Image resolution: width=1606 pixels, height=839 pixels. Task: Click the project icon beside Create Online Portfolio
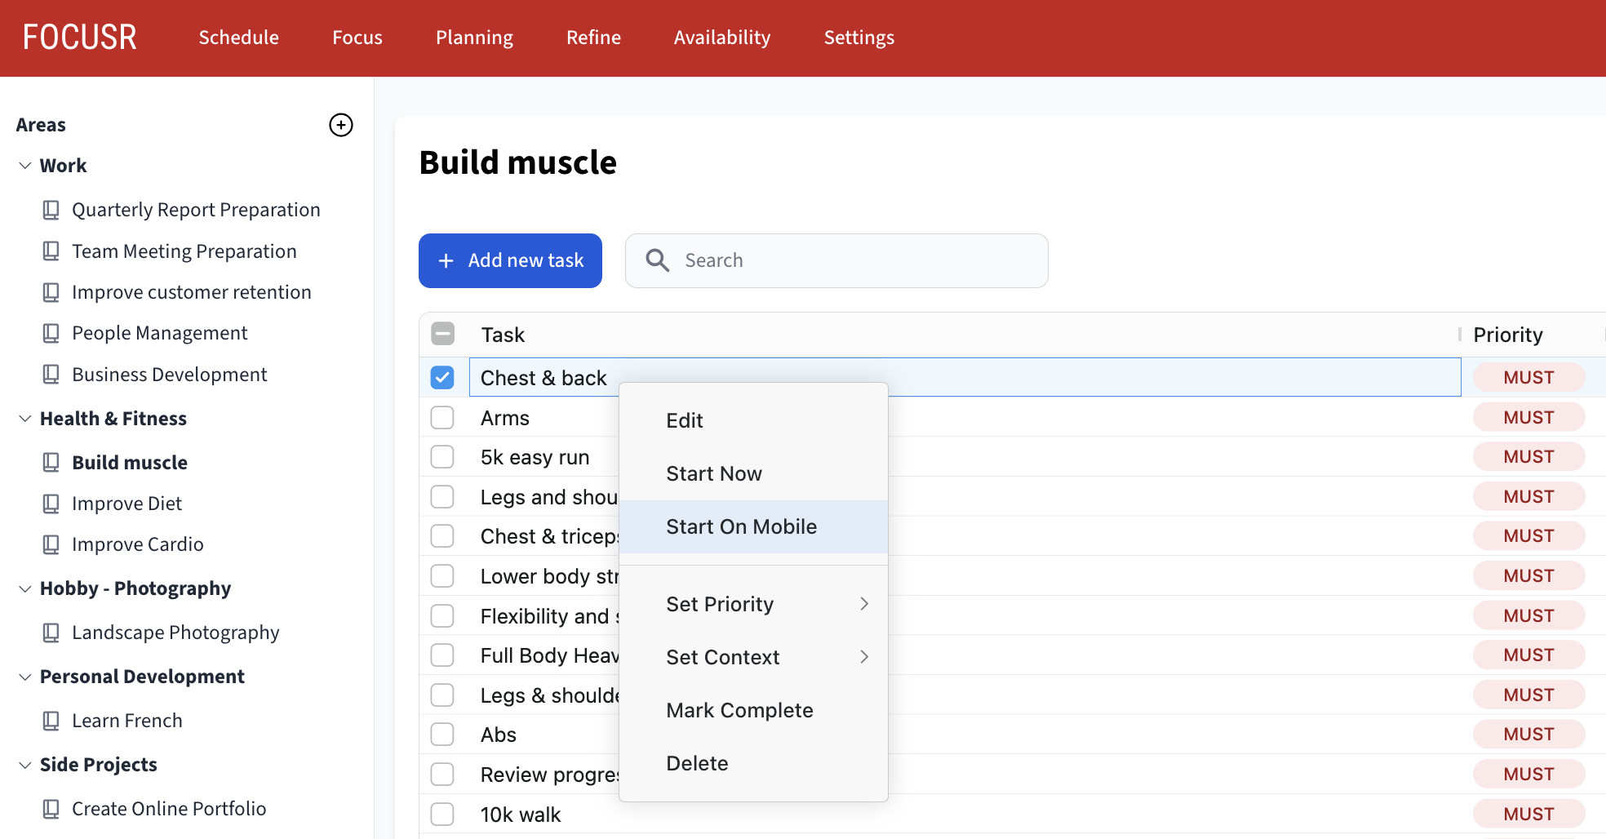pyautogui.click(x=51, y=808)
